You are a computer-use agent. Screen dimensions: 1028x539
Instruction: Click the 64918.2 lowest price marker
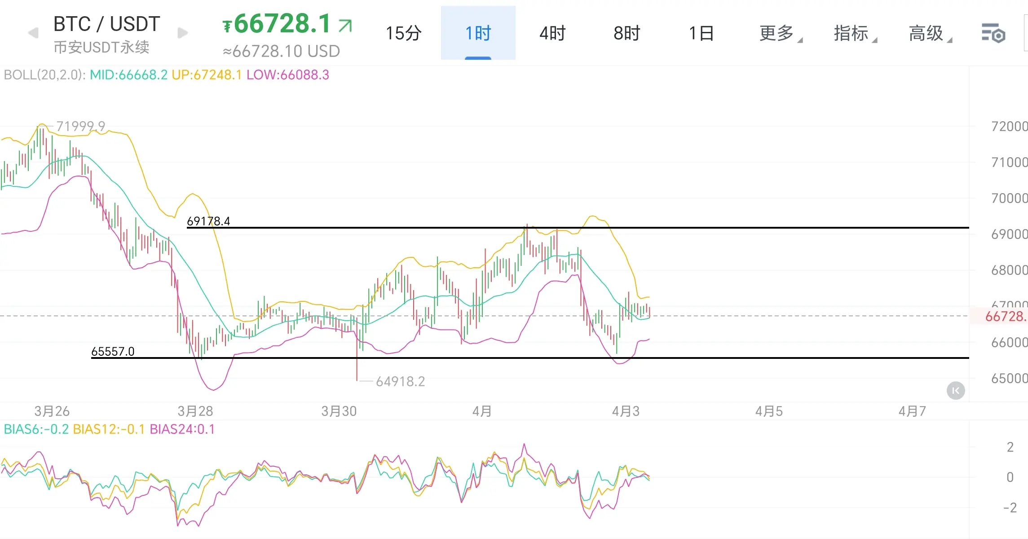400,381
